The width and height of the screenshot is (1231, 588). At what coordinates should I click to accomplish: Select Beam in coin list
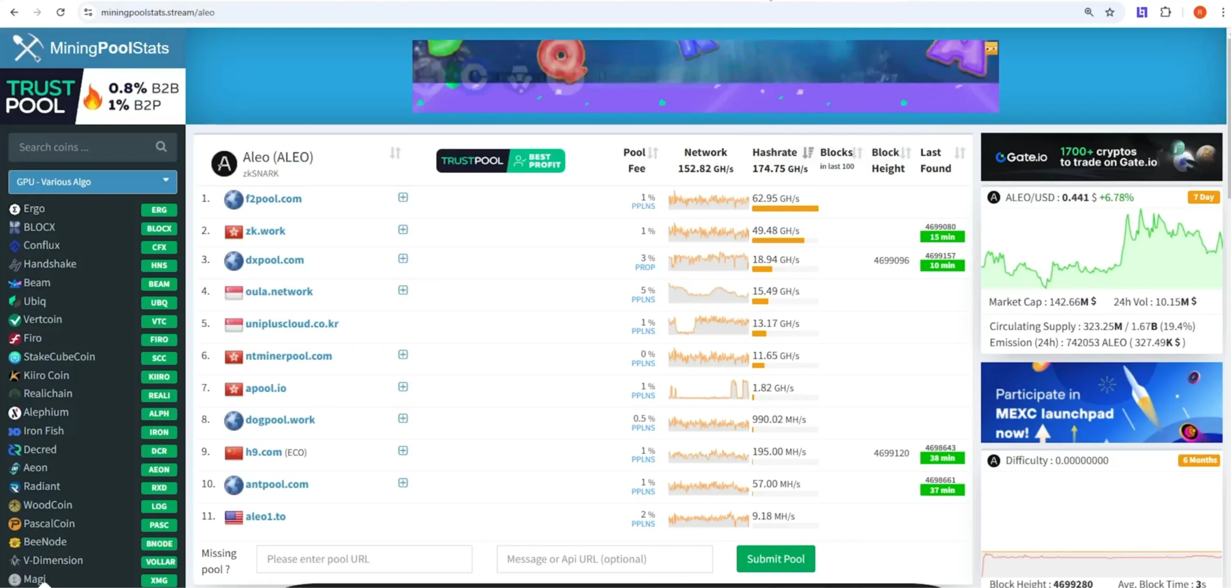point(37,283)
